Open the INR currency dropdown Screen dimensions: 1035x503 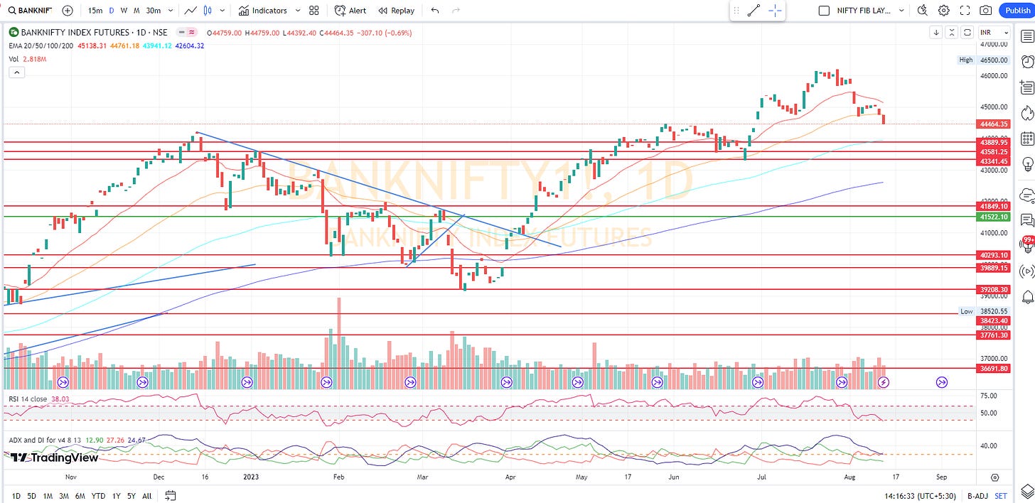(994, 33)
